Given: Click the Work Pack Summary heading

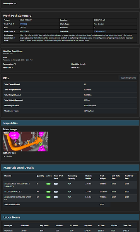Looking at the screenshot, I should (x=17, y=16).
